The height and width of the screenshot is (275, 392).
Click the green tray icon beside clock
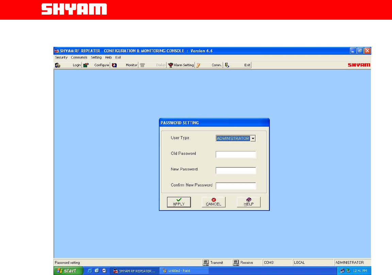click(x=348, y=271)
